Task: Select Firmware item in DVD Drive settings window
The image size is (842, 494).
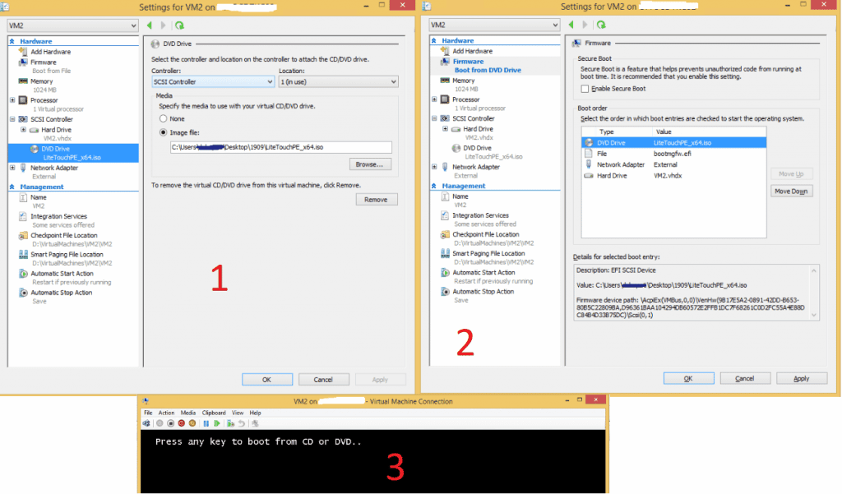Action: pos(44,62)
